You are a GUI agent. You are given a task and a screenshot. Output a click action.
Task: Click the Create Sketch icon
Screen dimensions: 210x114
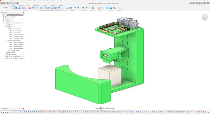point(13,8)
